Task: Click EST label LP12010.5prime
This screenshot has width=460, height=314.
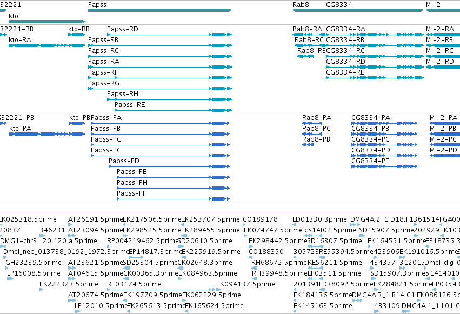Action: pyautogui.click(x=101, y=306)
